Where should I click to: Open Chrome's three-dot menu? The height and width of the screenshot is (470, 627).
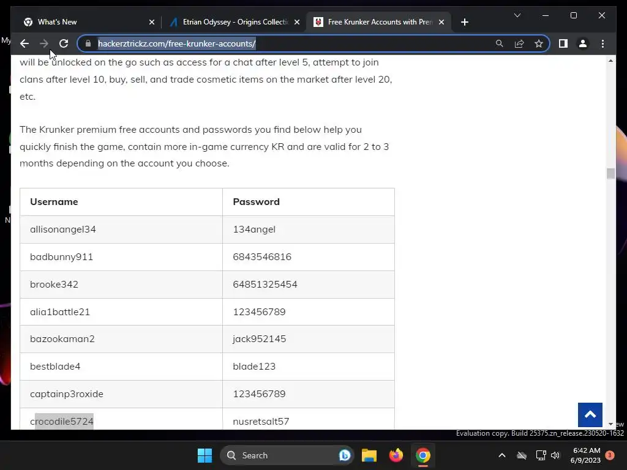(x=603, y=43)
